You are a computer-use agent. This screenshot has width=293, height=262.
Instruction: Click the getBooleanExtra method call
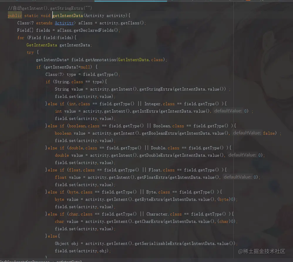coord(159,133)
